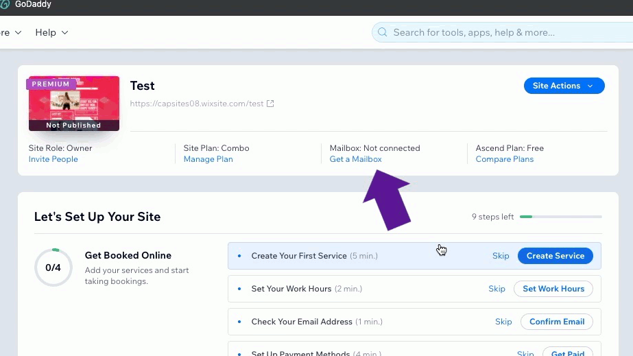Image resolution: width=633 pixels, height=356 pixels.
Task: Click the Site Plan: Combo text
Action: tap(217, 148)
